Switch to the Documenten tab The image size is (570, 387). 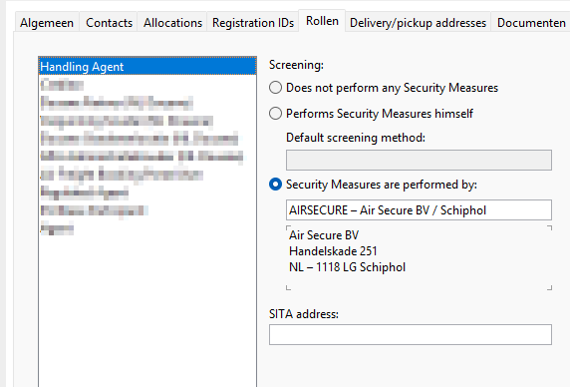[531, 23]
